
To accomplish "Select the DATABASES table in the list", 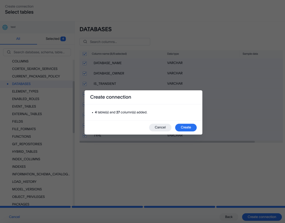I will point(21,84).
